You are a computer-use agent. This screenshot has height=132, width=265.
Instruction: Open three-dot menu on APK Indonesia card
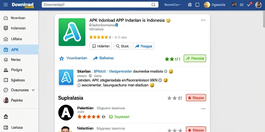point(203,20)
